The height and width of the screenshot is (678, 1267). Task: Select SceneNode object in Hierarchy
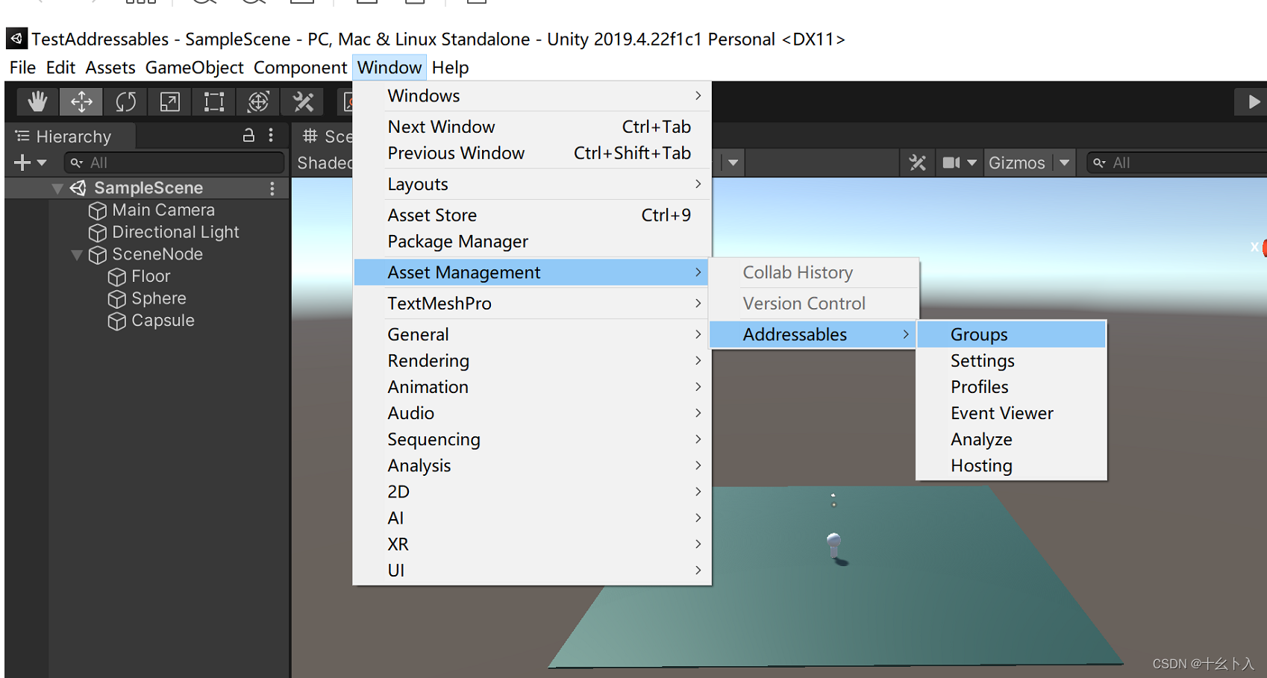point(157,254)
